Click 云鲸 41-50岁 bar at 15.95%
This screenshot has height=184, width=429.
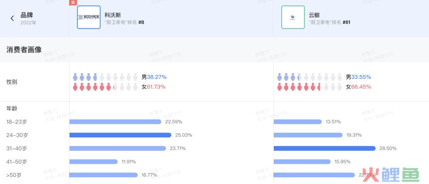click(302, 162)
